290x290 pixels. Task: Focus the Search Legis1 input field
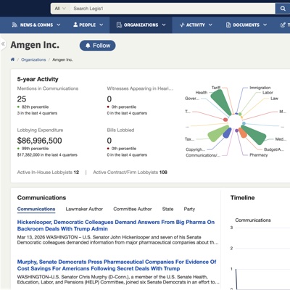173,9
